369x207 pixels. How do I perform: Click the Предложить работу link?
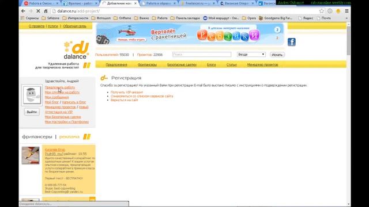click(x=60, y=87)
